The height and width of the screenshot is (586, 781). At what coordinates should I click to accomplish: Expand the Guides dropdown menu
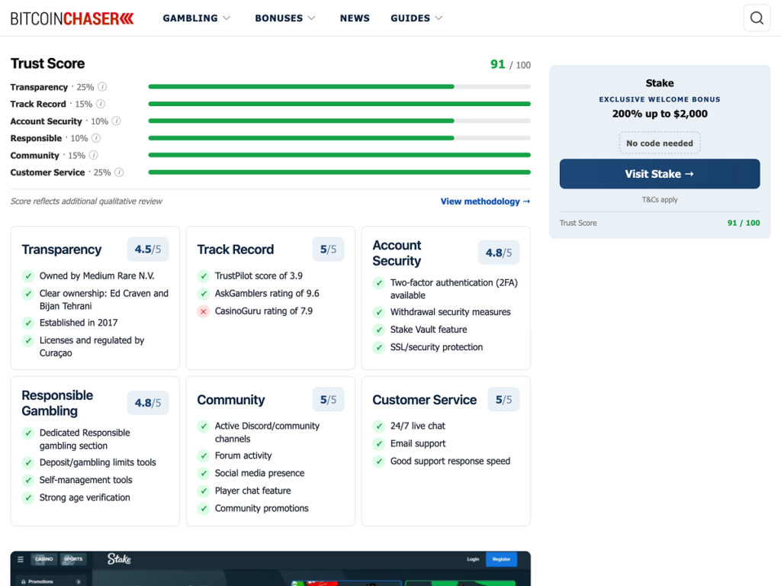point(416,18)
